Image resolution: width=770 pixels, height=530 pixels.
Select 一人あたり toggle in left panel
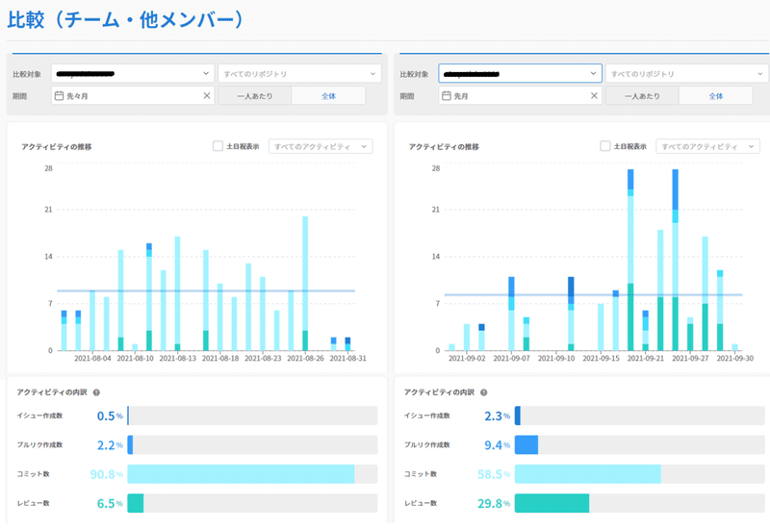255,95
